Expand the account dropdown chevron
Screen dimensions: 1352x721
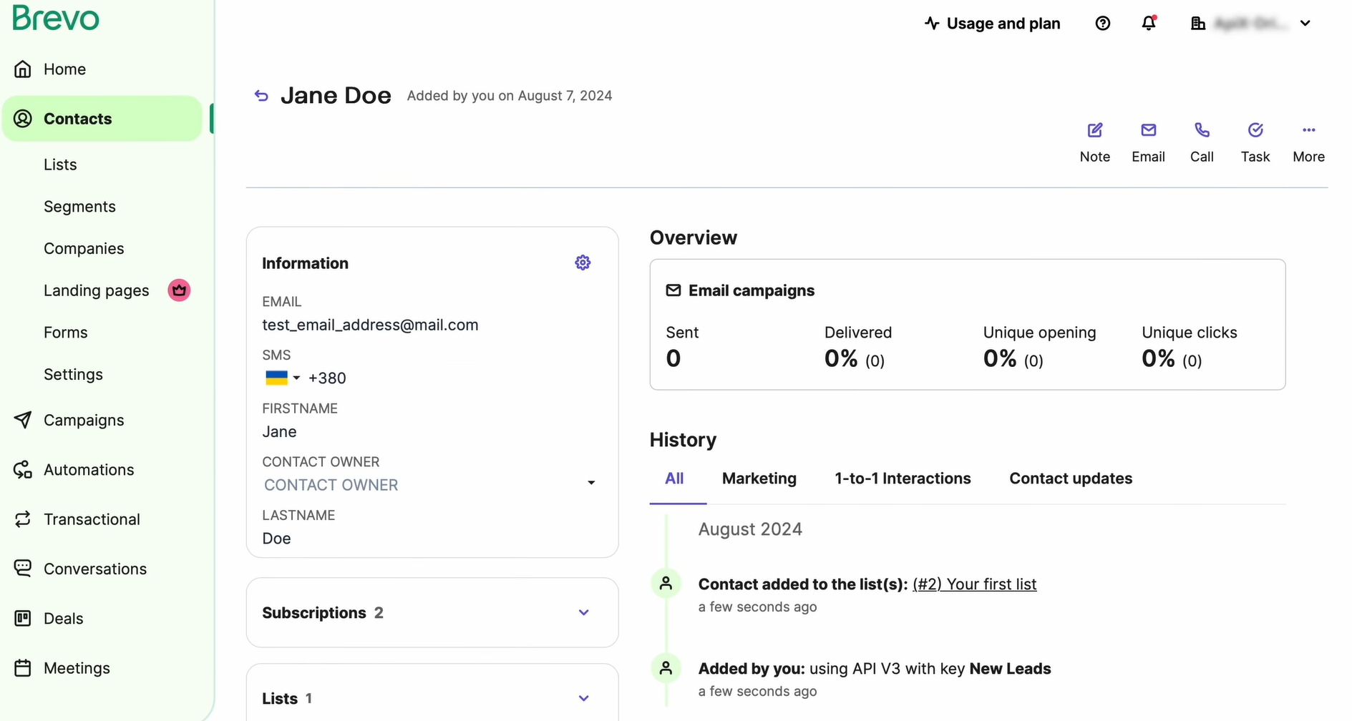(x=1305, y=24)
